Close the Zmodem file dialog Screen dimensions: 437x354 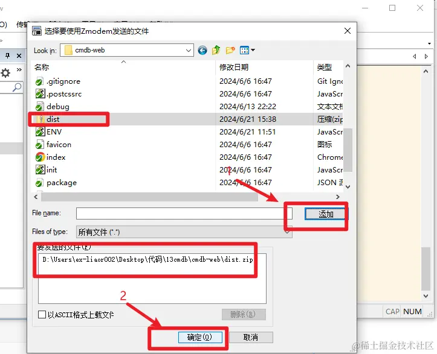[x=348, y=31]
